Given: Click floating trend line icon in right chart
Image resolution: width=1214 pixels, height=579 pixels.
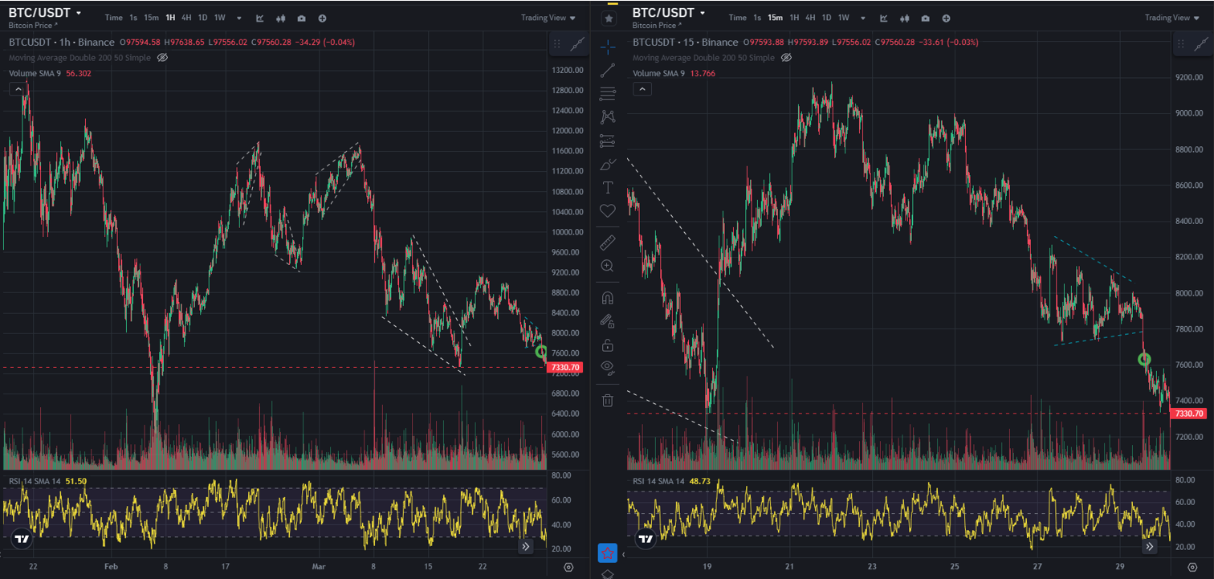Looking at the screenshot, I should point(1200,45).
